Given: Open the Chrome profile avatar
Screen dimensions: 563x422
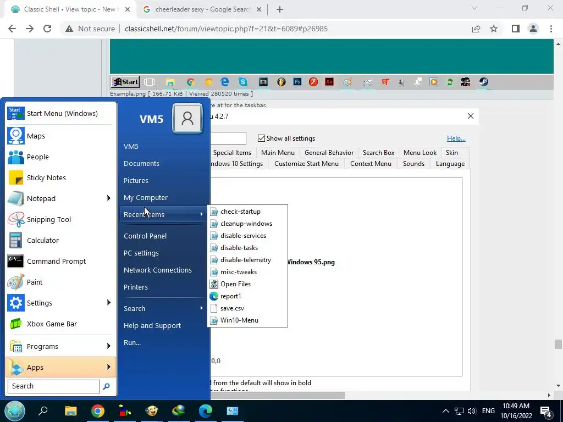Looking at the screenshot, I should (533, 29).
